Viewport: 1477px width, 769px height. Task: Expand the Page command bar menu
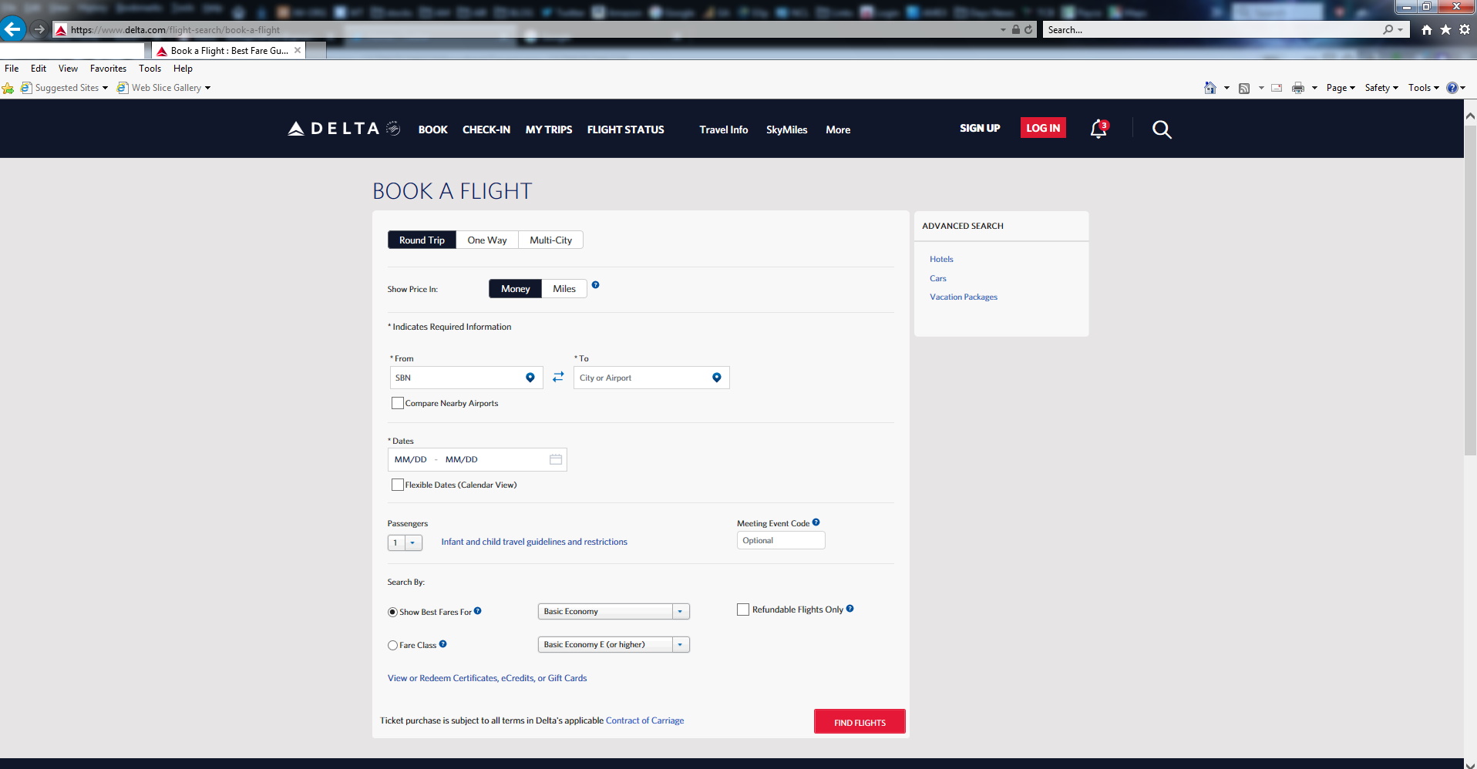pos(1341,88)
